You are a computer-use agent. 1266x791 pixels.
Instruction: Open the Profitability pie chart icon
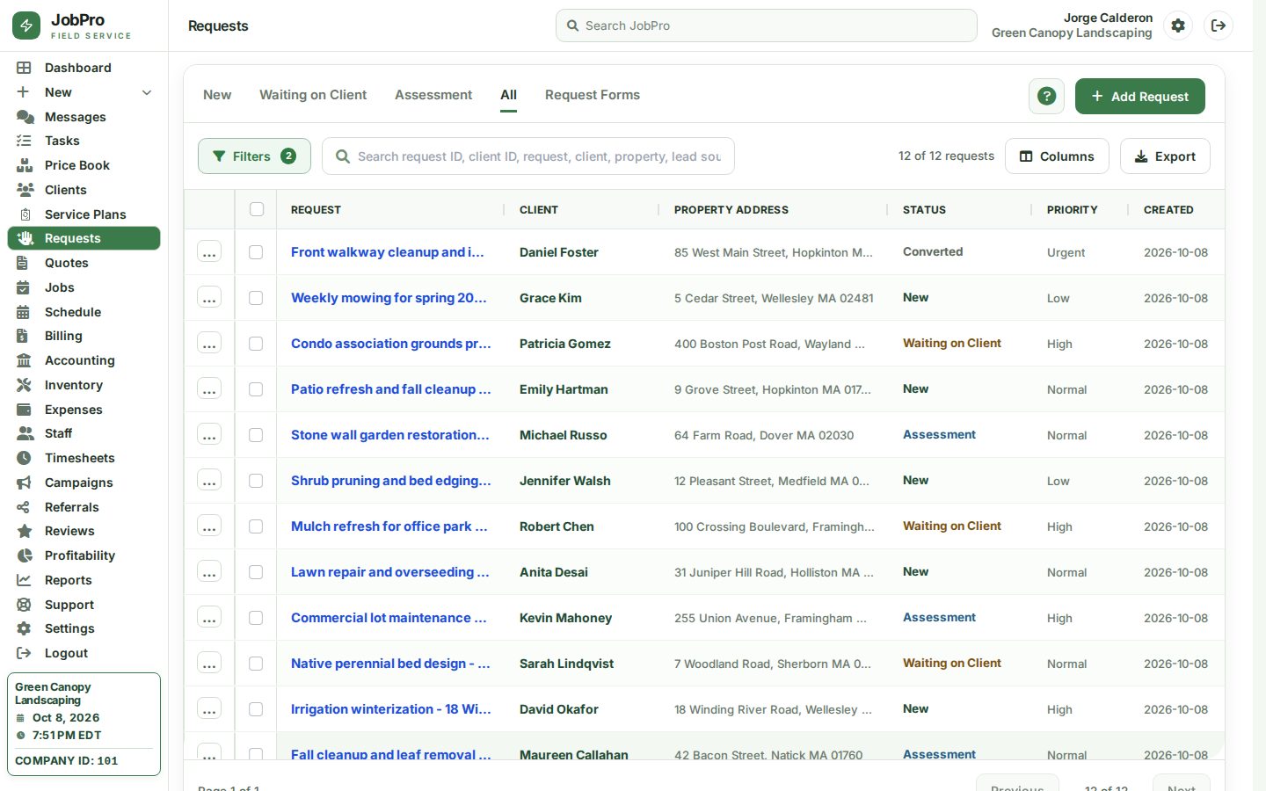click(x=25, y=555)
